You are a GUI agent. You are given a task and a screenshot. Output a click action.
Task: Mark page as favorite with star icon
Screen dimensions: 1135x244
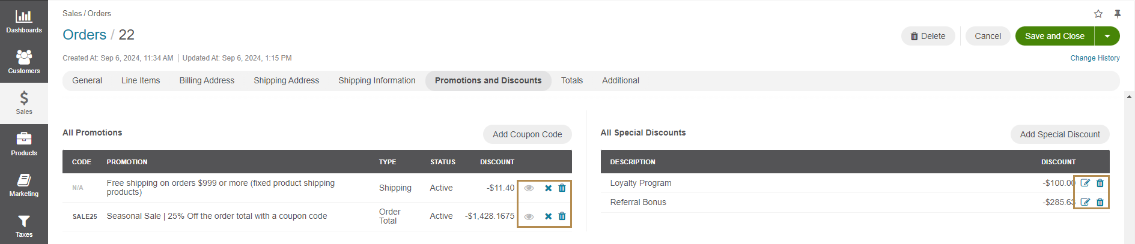click(1098, 14)
